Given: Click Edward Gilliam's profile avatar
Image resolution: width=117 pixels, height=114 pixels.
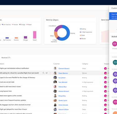Looking at the screenshot, I should tap(55, 109).
